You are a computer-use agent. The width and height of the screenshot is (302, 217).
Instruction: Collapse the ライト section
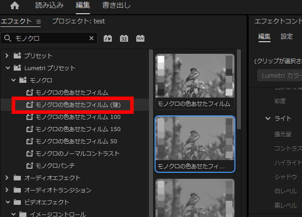pos(268,118)
